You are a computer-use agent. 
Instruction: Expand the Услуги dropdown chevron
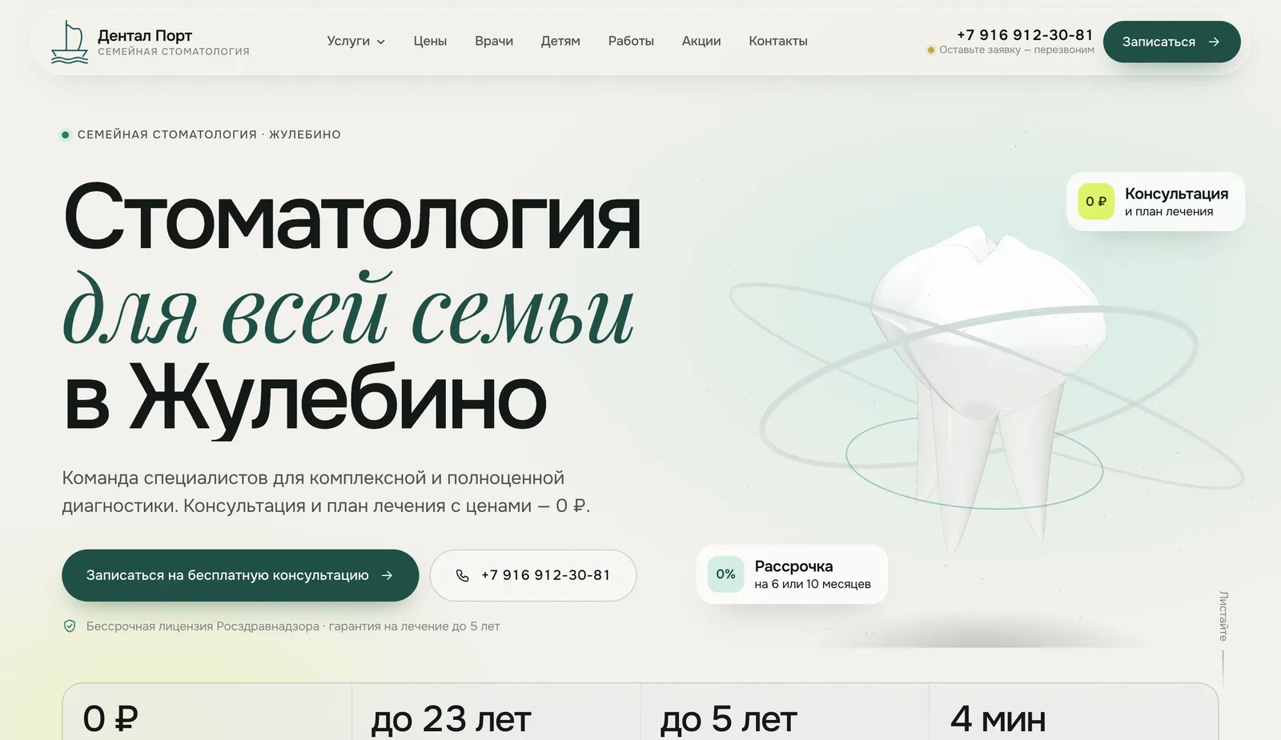(x=381, y=42)
